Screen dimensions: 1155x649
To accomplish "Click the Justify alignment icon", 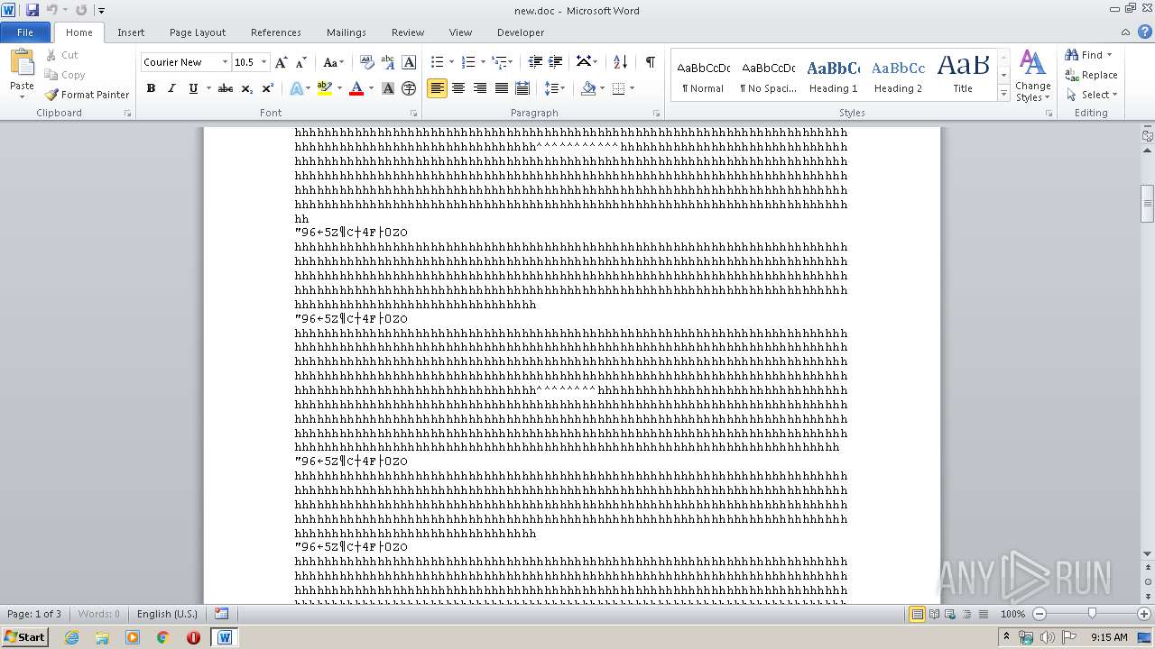I will (501, 88).
